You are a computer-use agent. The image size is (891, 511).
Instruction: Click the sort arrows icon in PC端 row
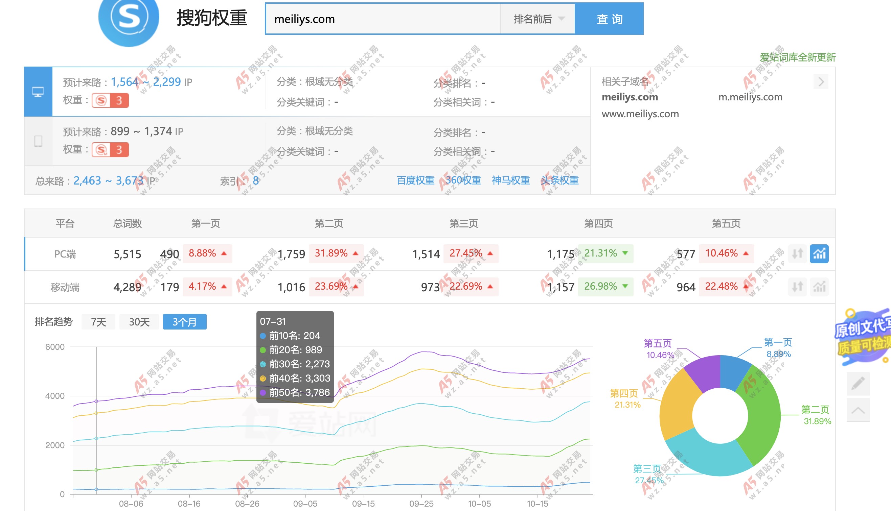797,253
